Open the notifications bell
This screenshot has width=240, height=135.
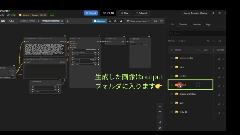coord(213,13)
